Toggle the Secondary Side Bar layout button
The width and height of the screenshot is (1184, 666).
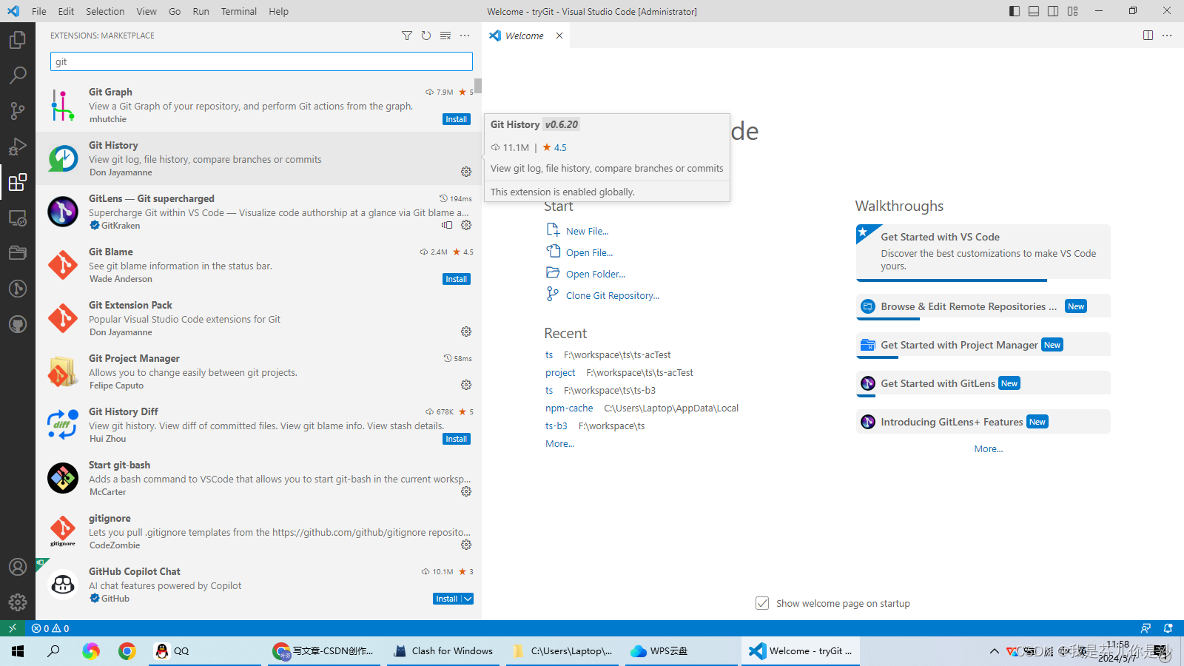(1053, 11)
